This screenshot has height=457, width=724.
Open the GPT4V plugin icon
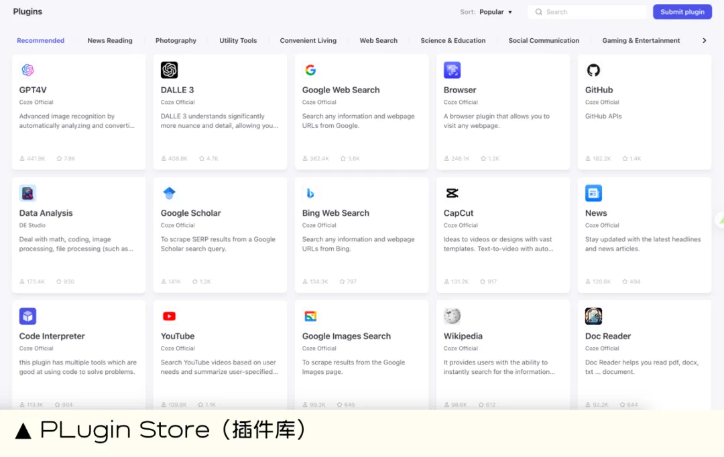(x=27, y=70)
